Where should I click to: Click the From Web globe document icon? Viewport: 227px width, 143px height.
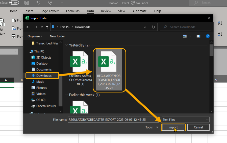pos(14,28)
